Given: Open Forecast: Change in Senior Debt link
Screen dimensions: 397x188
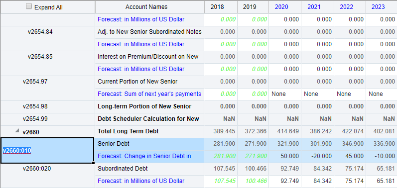Looking at the screenshot, I should 144,156.
